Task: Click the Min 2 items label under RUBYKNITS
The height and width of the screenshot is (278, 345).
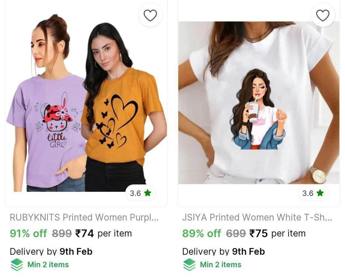Action: [x=48, y=265]
